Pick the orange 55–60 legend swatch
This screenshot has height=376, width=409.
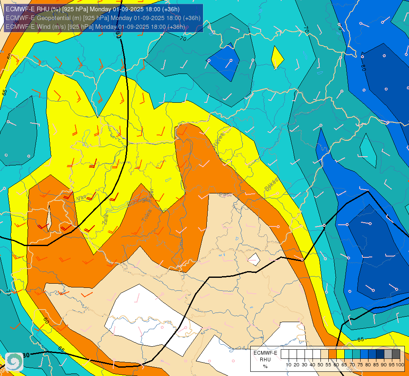point(332,354)
